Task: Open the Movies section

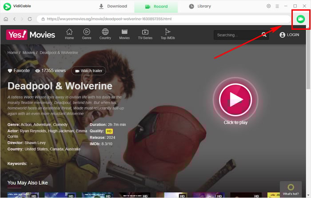Action: tap(124, 34)
